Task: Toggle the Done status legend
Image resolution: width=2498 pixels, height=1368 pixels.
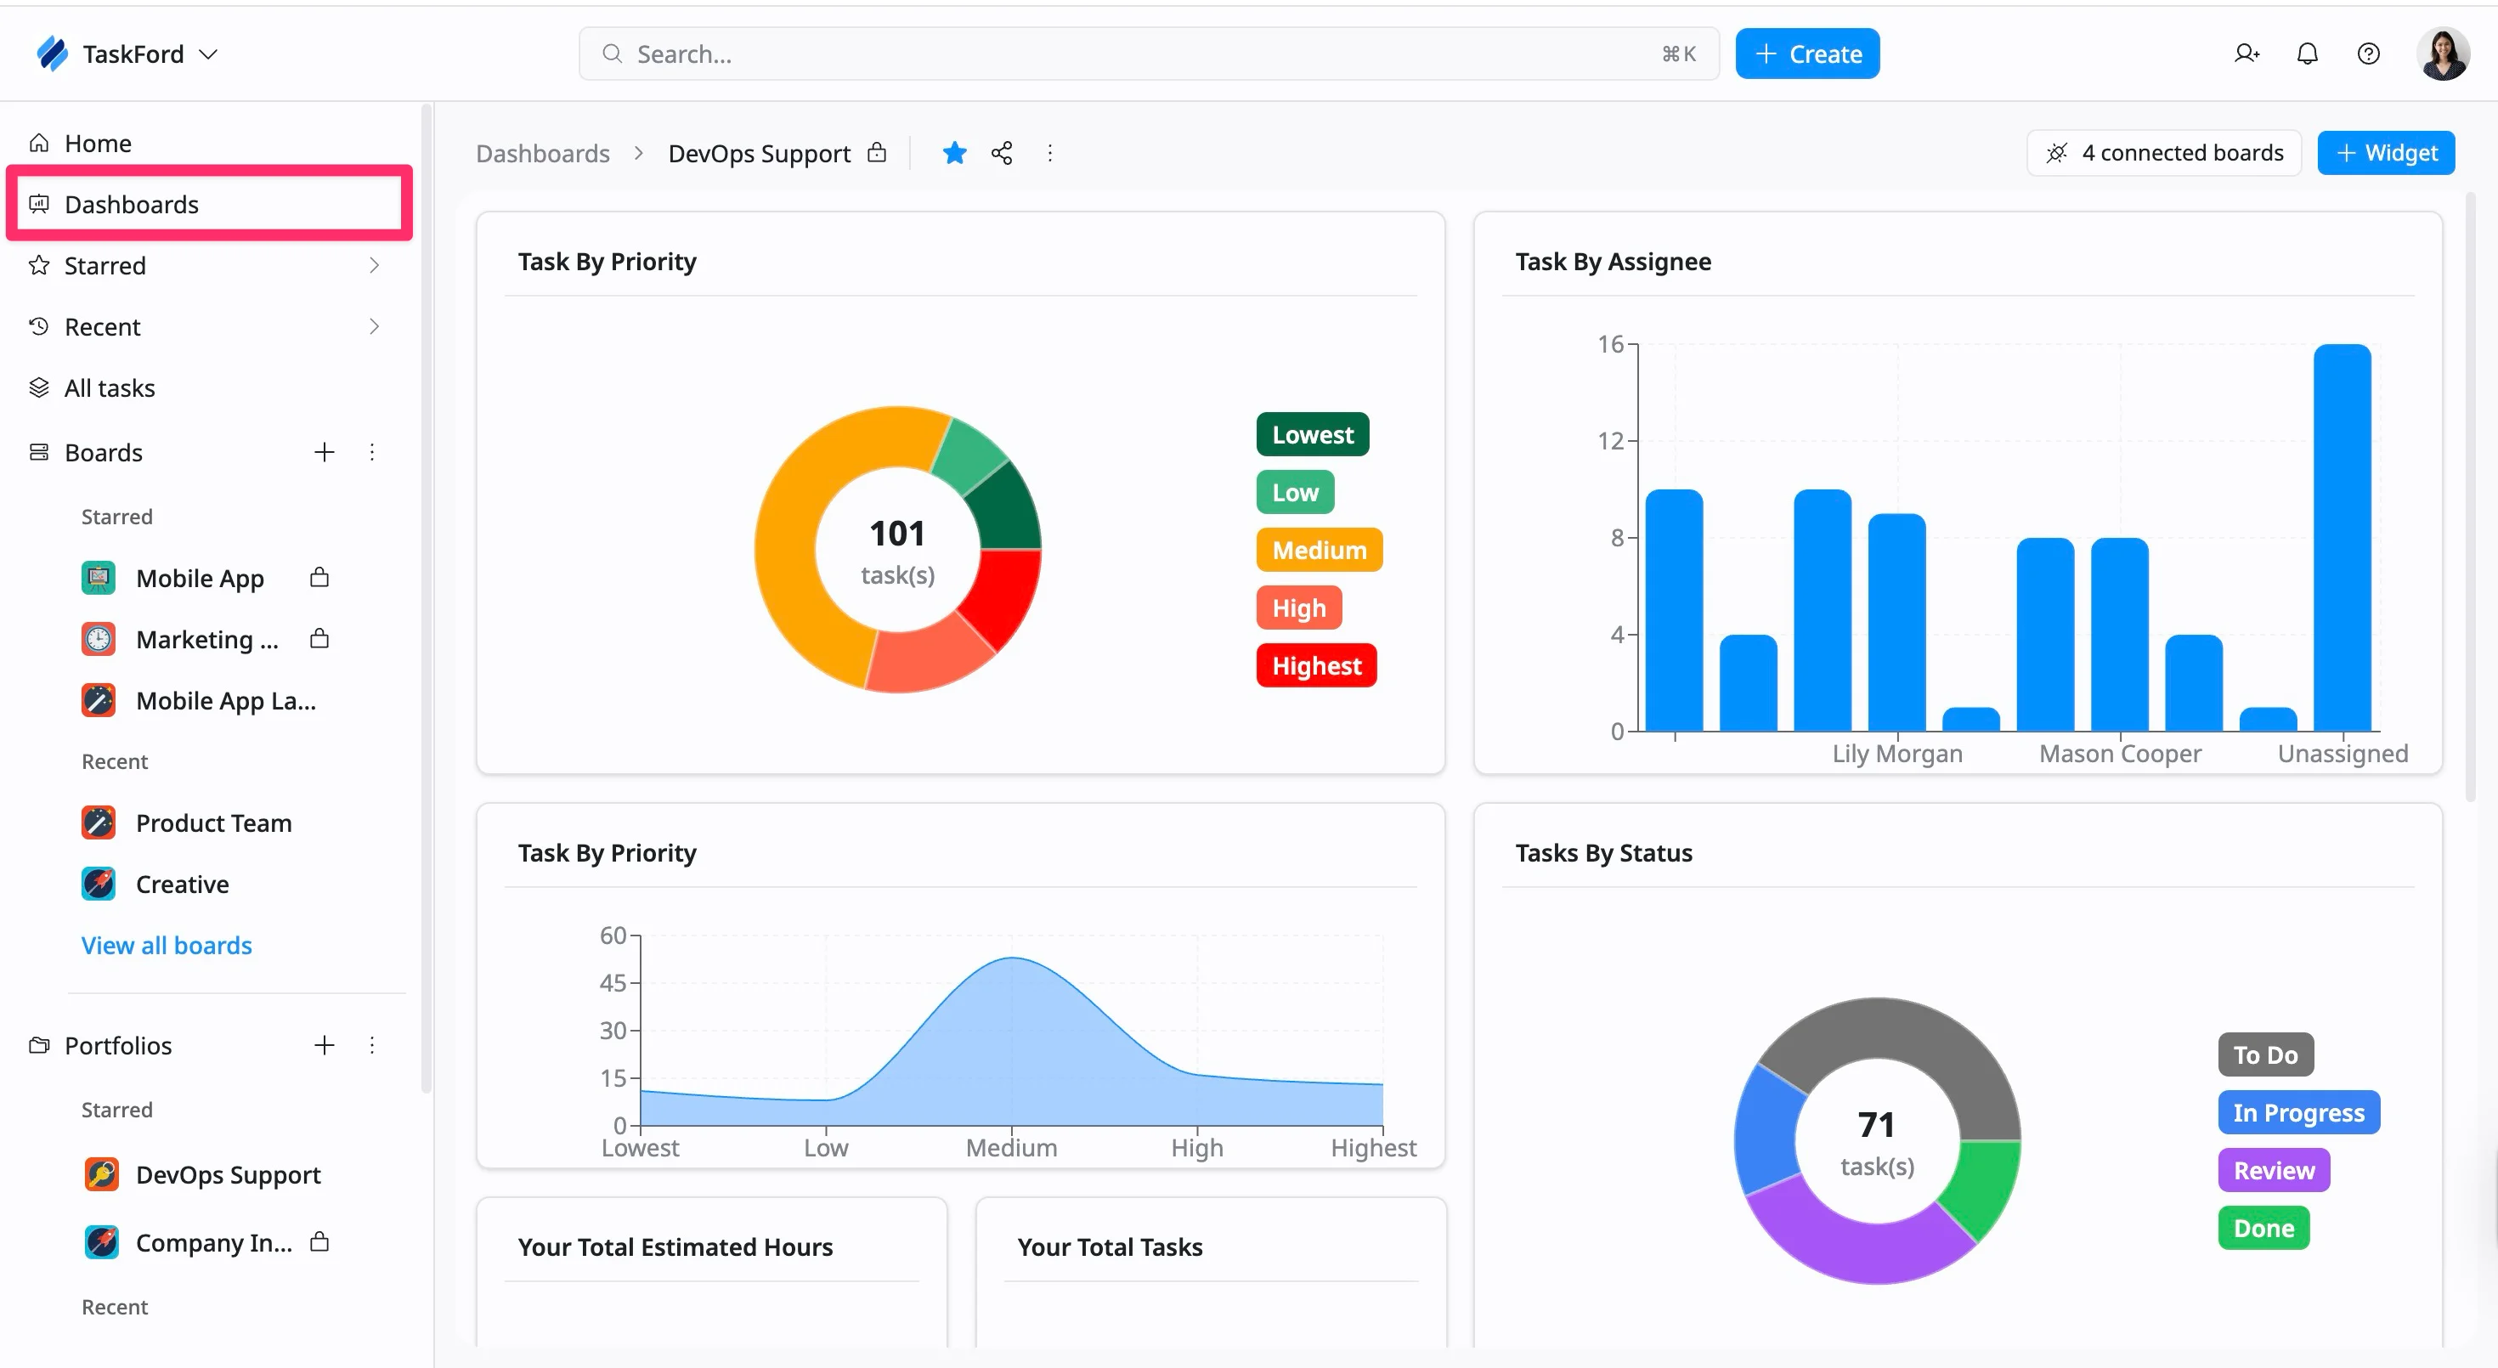Action: pyautogui.click(x=2263, y=1229)
